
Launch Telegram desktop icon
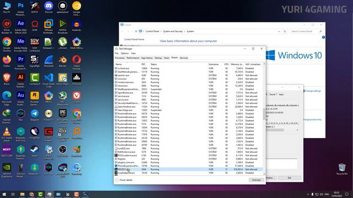pos(34,115)
